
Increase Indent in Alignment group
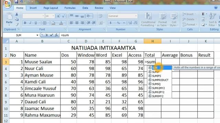[x=93, y=23]
